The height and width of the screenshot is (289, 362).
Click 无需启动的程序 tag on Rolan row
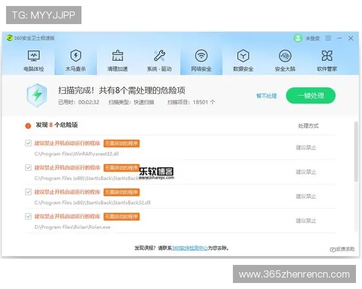121,216
